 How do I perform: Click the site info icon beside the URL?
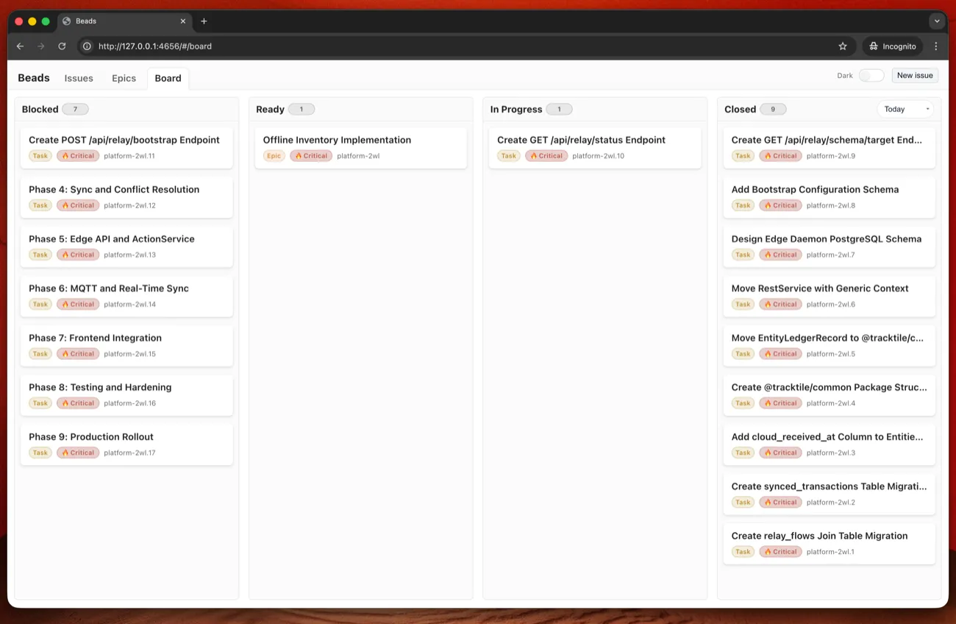pyautogui.click(x=88, y=46)
